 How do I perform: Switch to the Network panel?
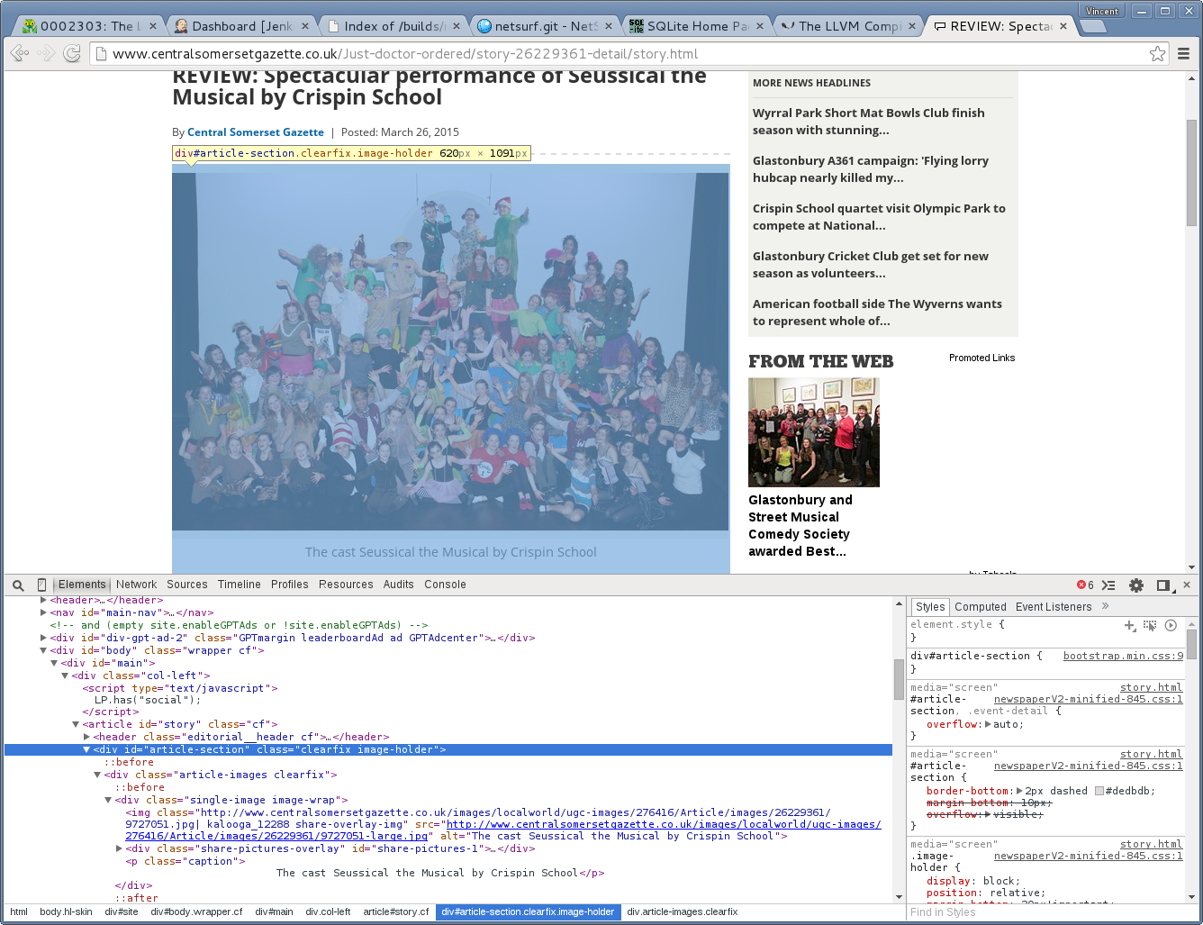click(136, 585)
